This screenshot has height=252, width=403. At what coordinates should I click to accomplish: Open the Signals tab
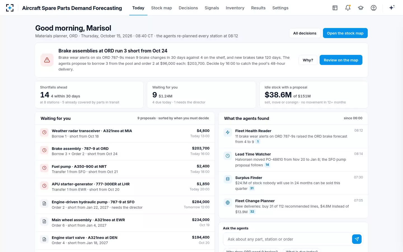click(x=212, y=8)
